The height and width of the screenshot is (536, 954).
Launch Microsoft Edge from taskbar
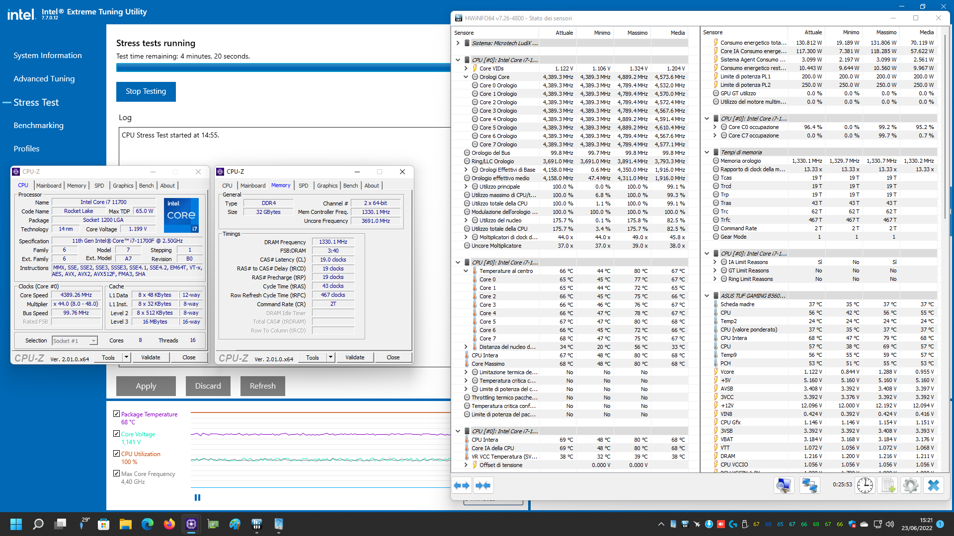click(148, 524)
